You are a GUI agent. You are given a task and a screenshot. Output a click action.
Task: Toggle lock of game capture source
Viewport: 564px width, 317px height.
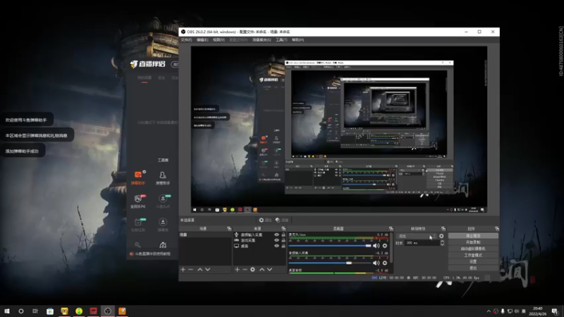click(283, 240)
